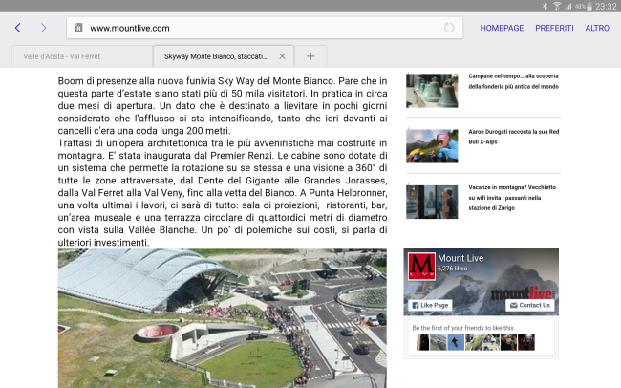Open the Skyway funivia aerial photo

222,317
